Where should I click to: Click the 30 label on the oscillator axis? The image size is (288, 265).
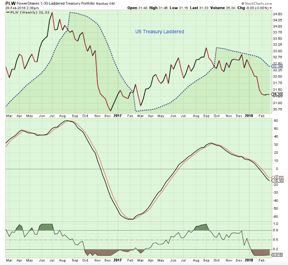tap(276, 145)
